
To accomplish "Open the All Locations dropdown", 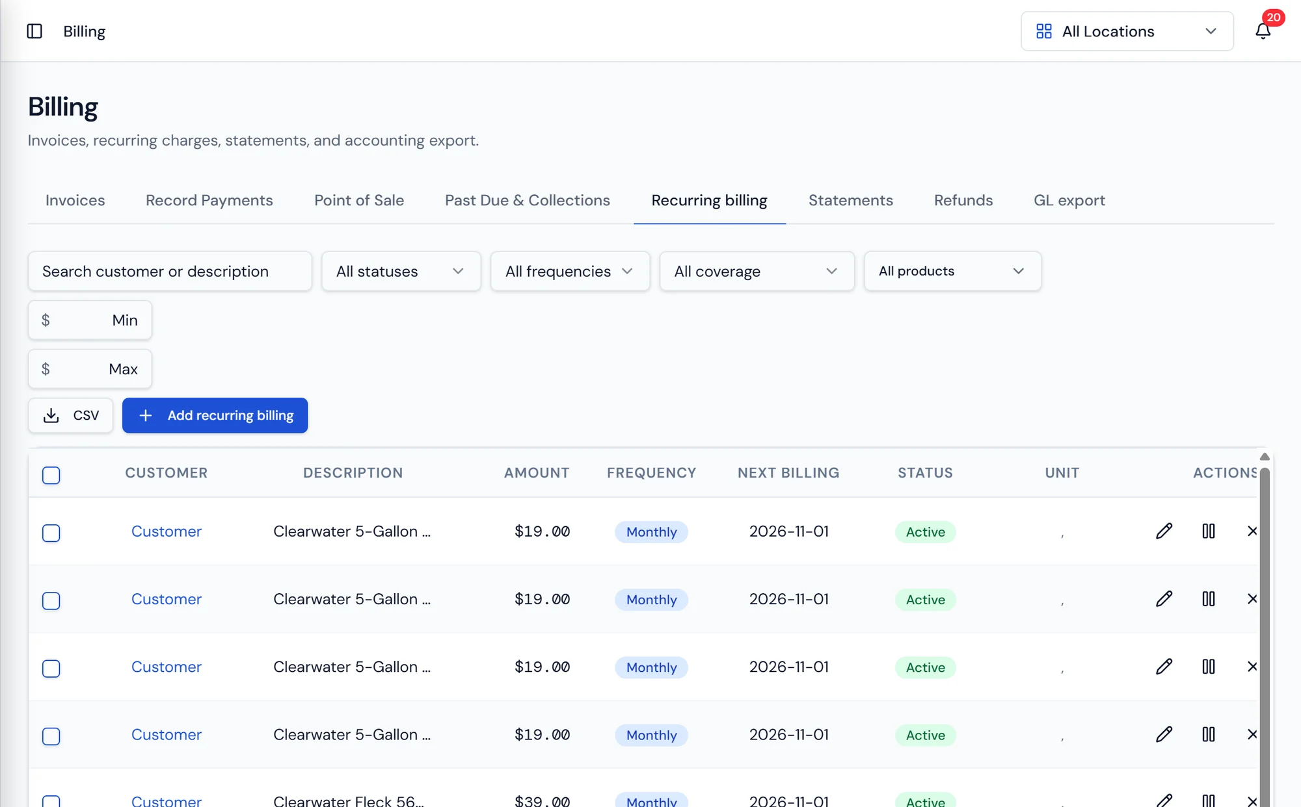I will (x=1127, y=31).
